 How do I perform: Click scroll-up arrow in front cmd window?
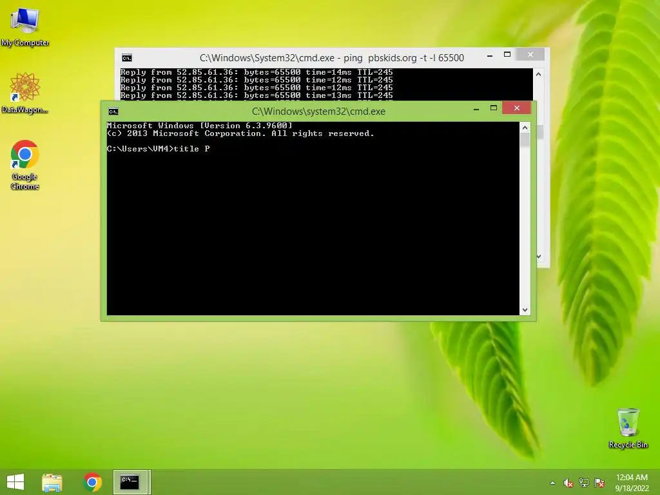[x=525, y=128]
